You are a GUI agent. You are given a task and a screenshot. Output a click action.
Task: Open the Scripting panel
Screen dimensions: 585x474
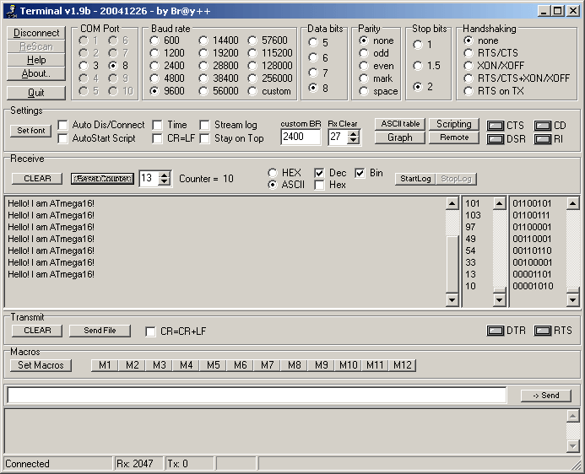[453, 124]
